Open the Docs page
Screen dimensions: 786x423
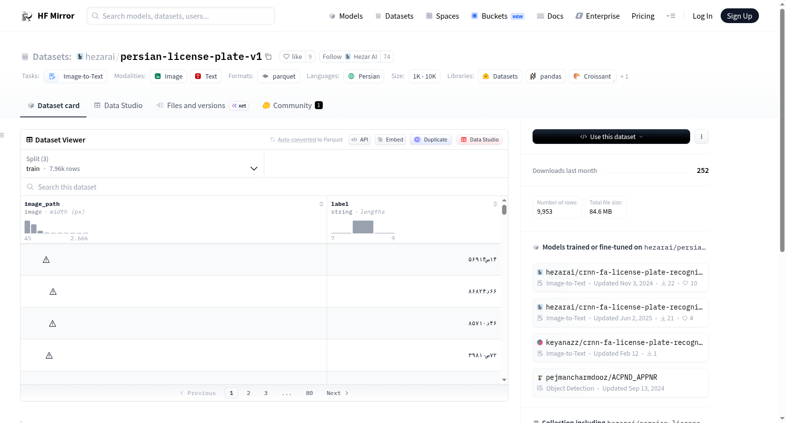coord(550,16)
